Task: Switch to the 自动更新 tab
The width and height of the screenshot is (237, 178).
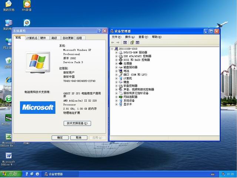Action: pyautogui.click(x=68, y=38)
